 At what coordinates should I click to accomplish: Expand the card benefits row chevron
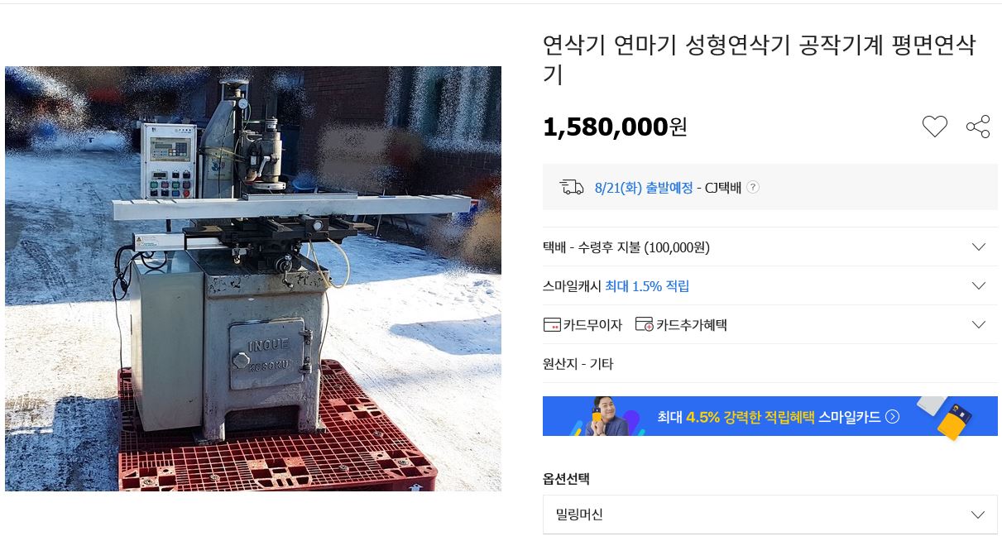(979, 324)
